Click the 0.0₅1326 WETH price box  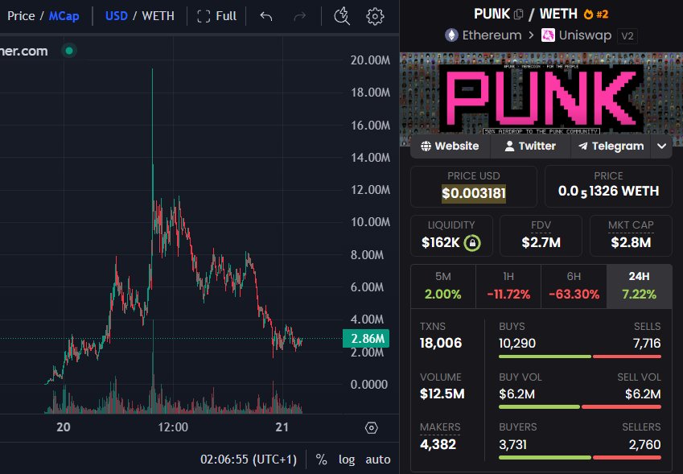pyautogui.click(x=608, y=187)
